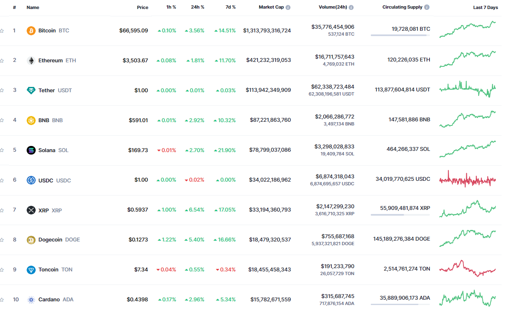This screenshot has height=312, width=509.
Task: Toggle the watchlist star for Bitcoin
Action: pos(2,31)
